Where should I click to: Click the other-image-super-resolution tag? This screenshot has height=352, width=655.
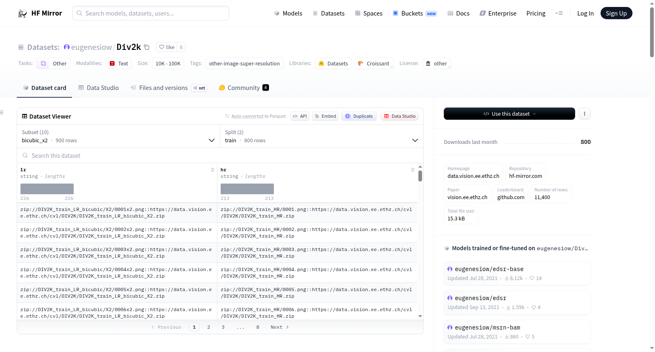[244, 63]
